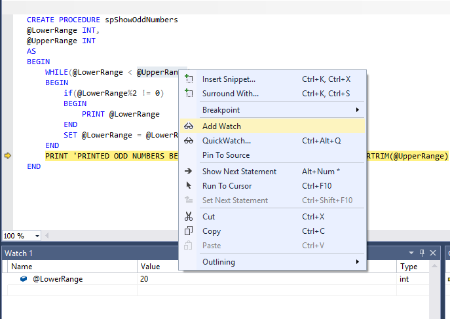
Task: Click the Insert Snippet icon in context menu
Action: coord(189,79)
